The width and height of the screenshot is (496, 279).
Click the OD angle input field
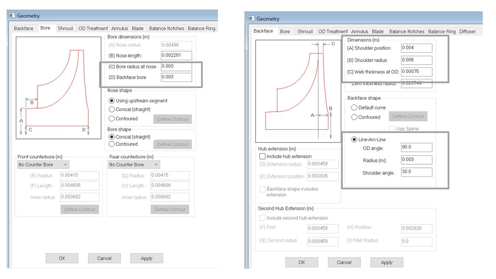point(417,148)
